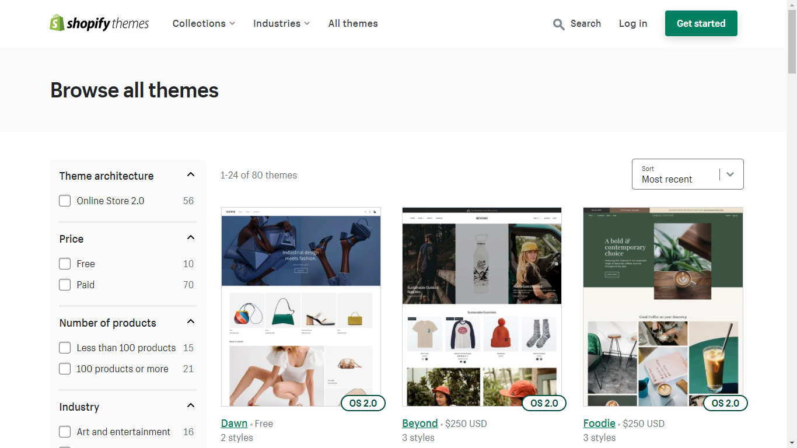Click the '2 styles' text under Dawn
The width and height of the screenshot is (797, 448).
237,437
